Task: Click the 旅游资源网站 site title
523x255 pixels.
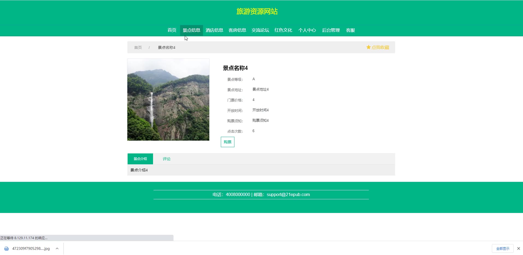Action: coord(257,11)
